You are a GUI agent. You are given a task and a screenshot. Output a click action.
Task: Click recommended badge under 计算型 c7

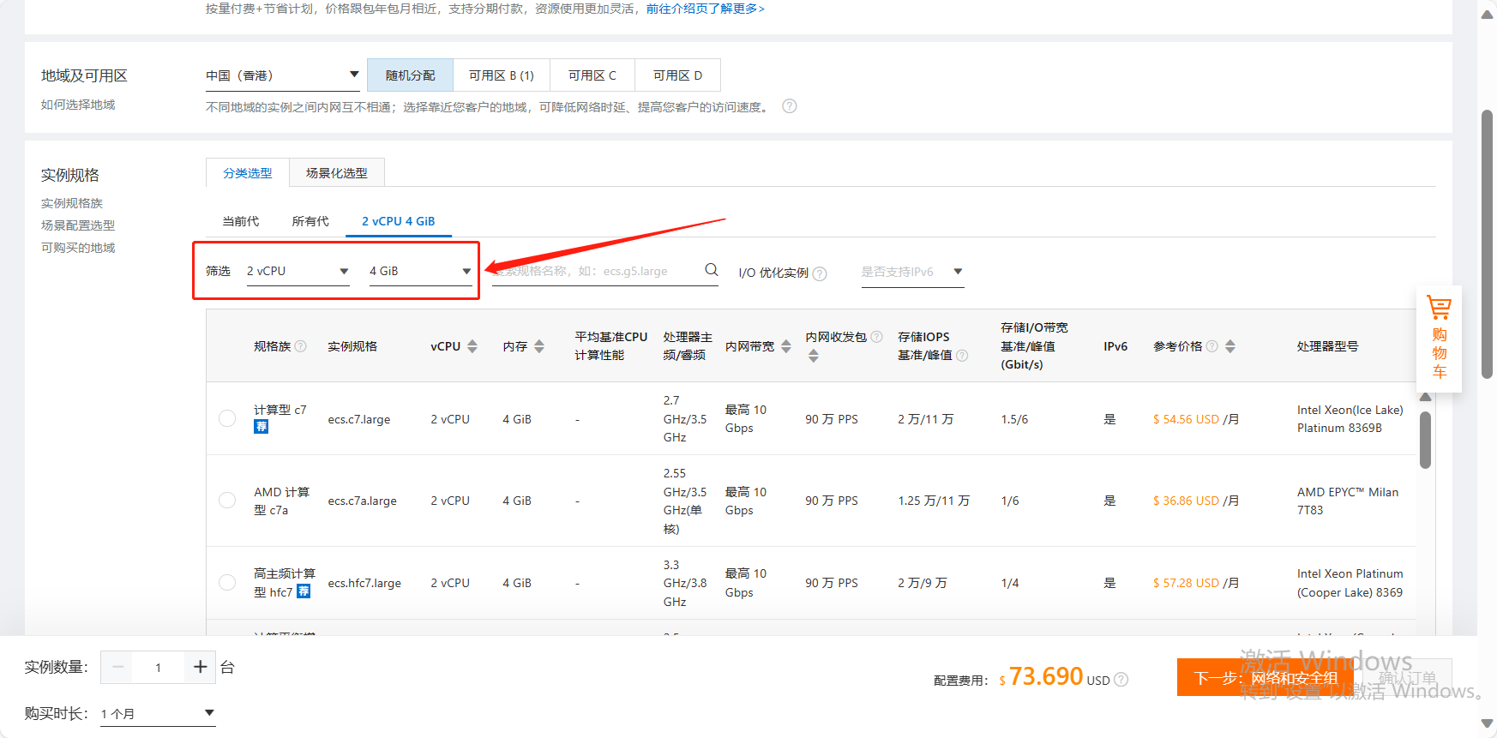click(x=261, y=427)
